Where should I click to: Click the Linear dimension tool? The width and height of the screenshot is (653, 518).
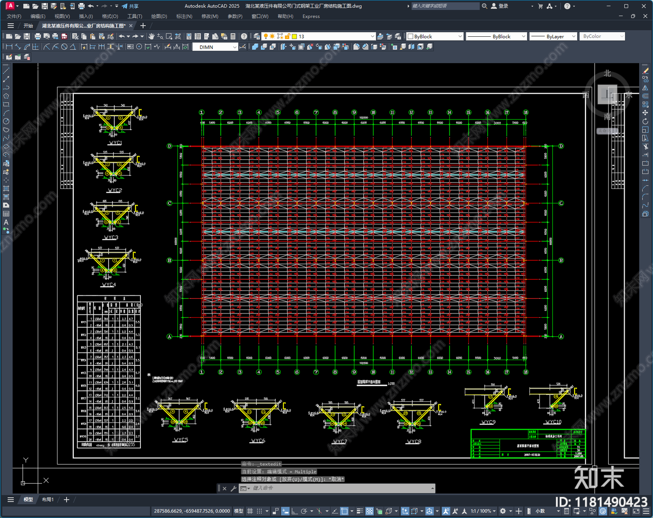[9, 47]
